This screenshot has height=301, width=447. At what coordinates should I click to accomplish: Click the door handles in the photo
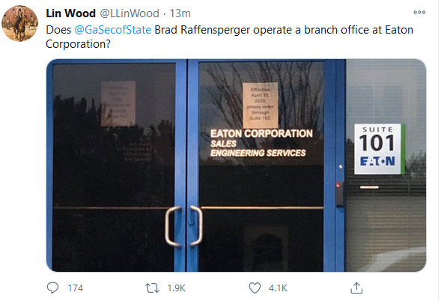point(183,226)
